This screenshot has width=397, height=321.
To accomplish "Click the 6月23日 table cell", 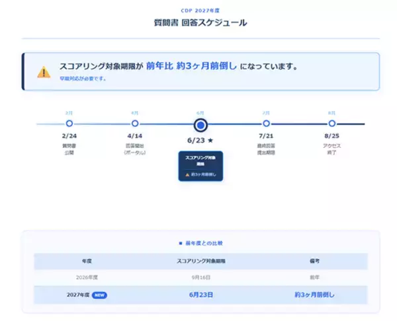I will click(201, 295).
